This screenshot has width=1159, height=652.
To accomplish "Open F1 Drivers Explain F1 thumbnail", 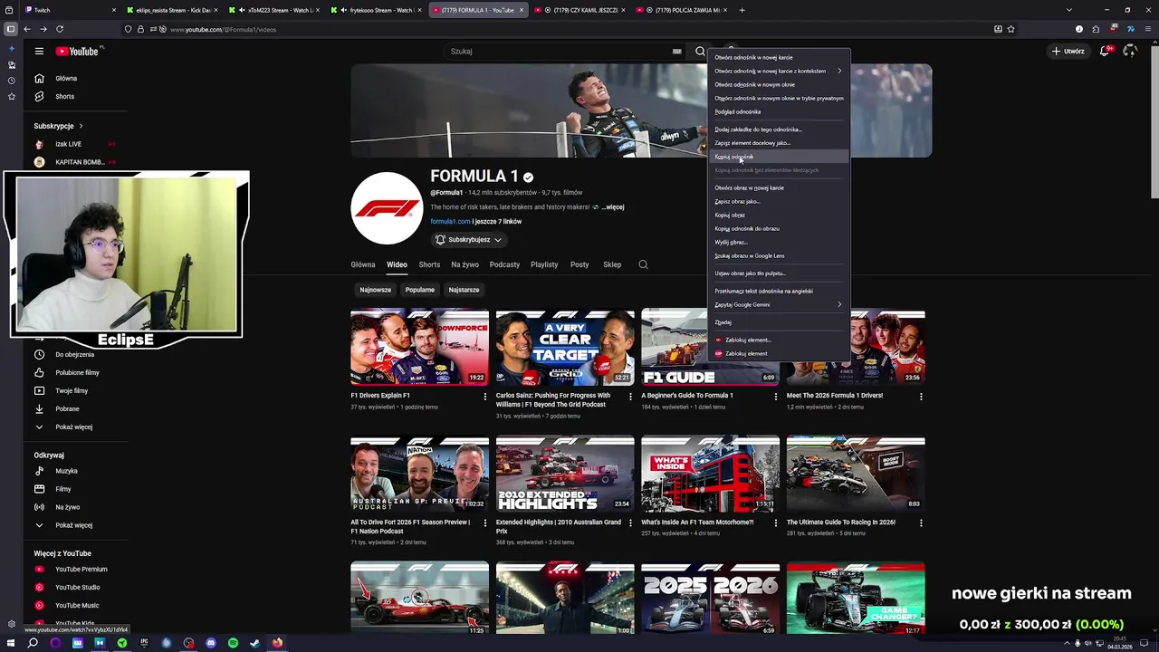I will 419,348.
